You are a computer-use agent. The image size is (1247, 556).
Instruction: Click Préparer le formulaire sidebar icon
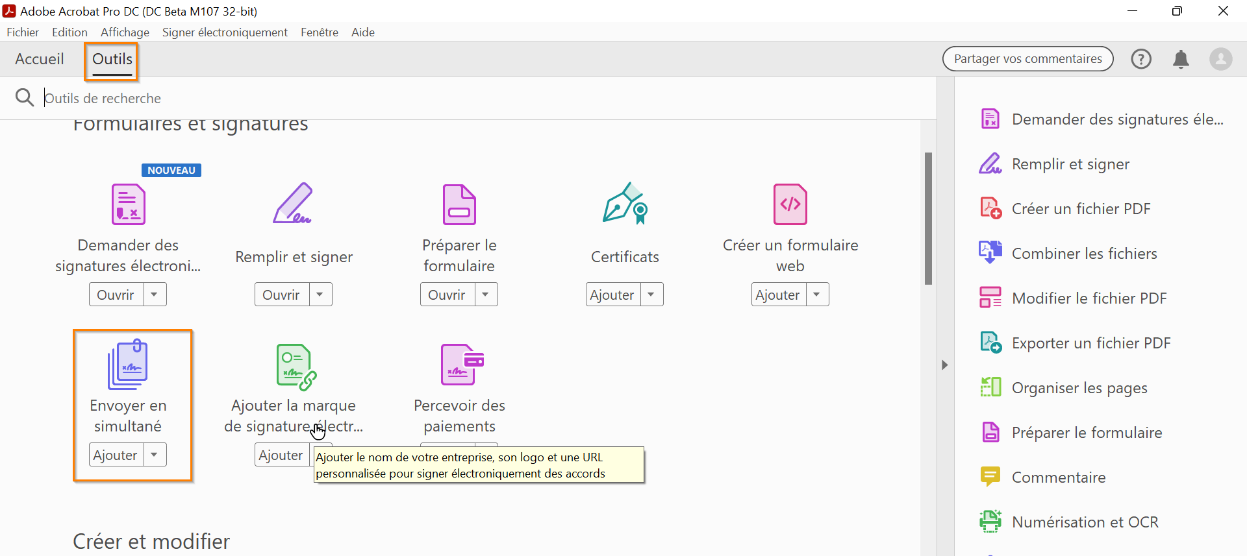coord(990,432)
